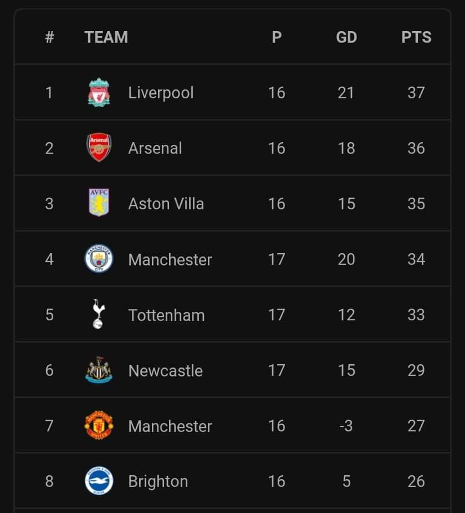Screen dimensions: 465x513
Task: Sort table by GD column header
Action: 346,37
